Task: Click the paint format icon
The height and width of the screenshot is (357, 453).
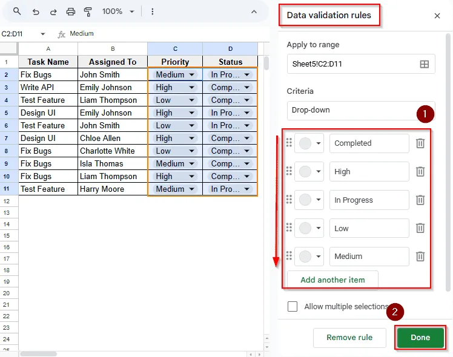Action: (88, 11)
